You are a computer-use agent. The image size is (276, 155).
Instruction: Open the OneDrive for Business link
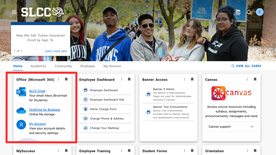pos(45,110)
